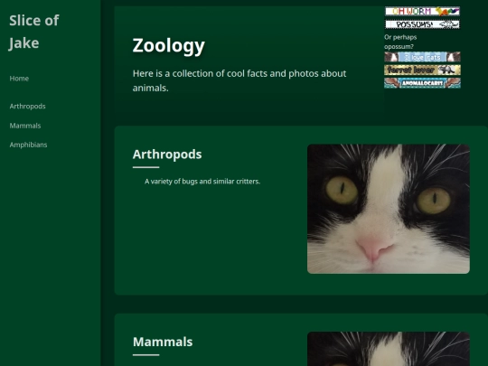Go to the Home page link
This screenshot has height=366, width=488.
[x=19, y=79]
